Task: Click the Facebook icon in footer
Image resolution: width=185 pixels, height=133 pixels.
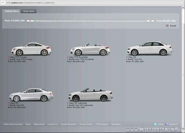Action: click(x=166, y=124)
